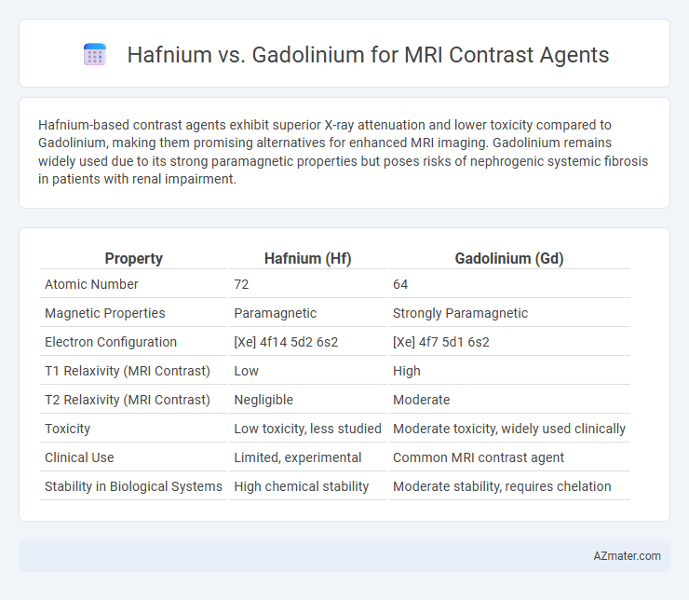Screen dimensions: 689x600
Task: Select 'T1 Relaxivity (MRI Contrast)' label
Action: point(128,371)
